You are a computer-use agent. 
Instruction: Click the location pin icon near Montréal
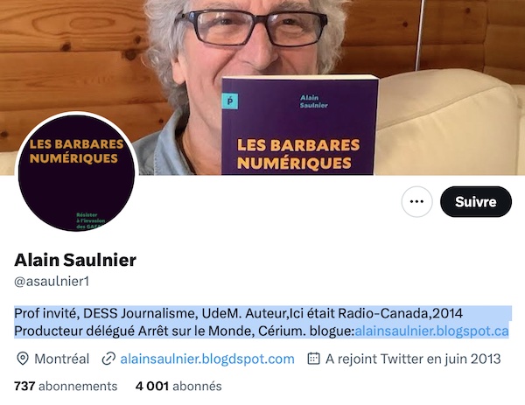click(x=23, y=359)
